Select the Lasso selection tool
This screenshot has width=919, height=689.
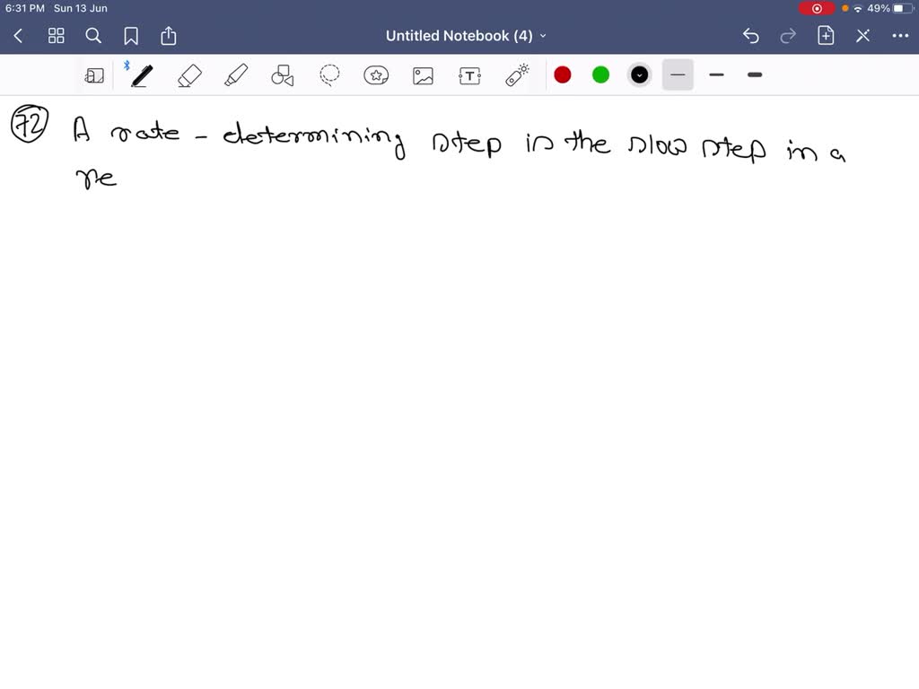point(330,75)
